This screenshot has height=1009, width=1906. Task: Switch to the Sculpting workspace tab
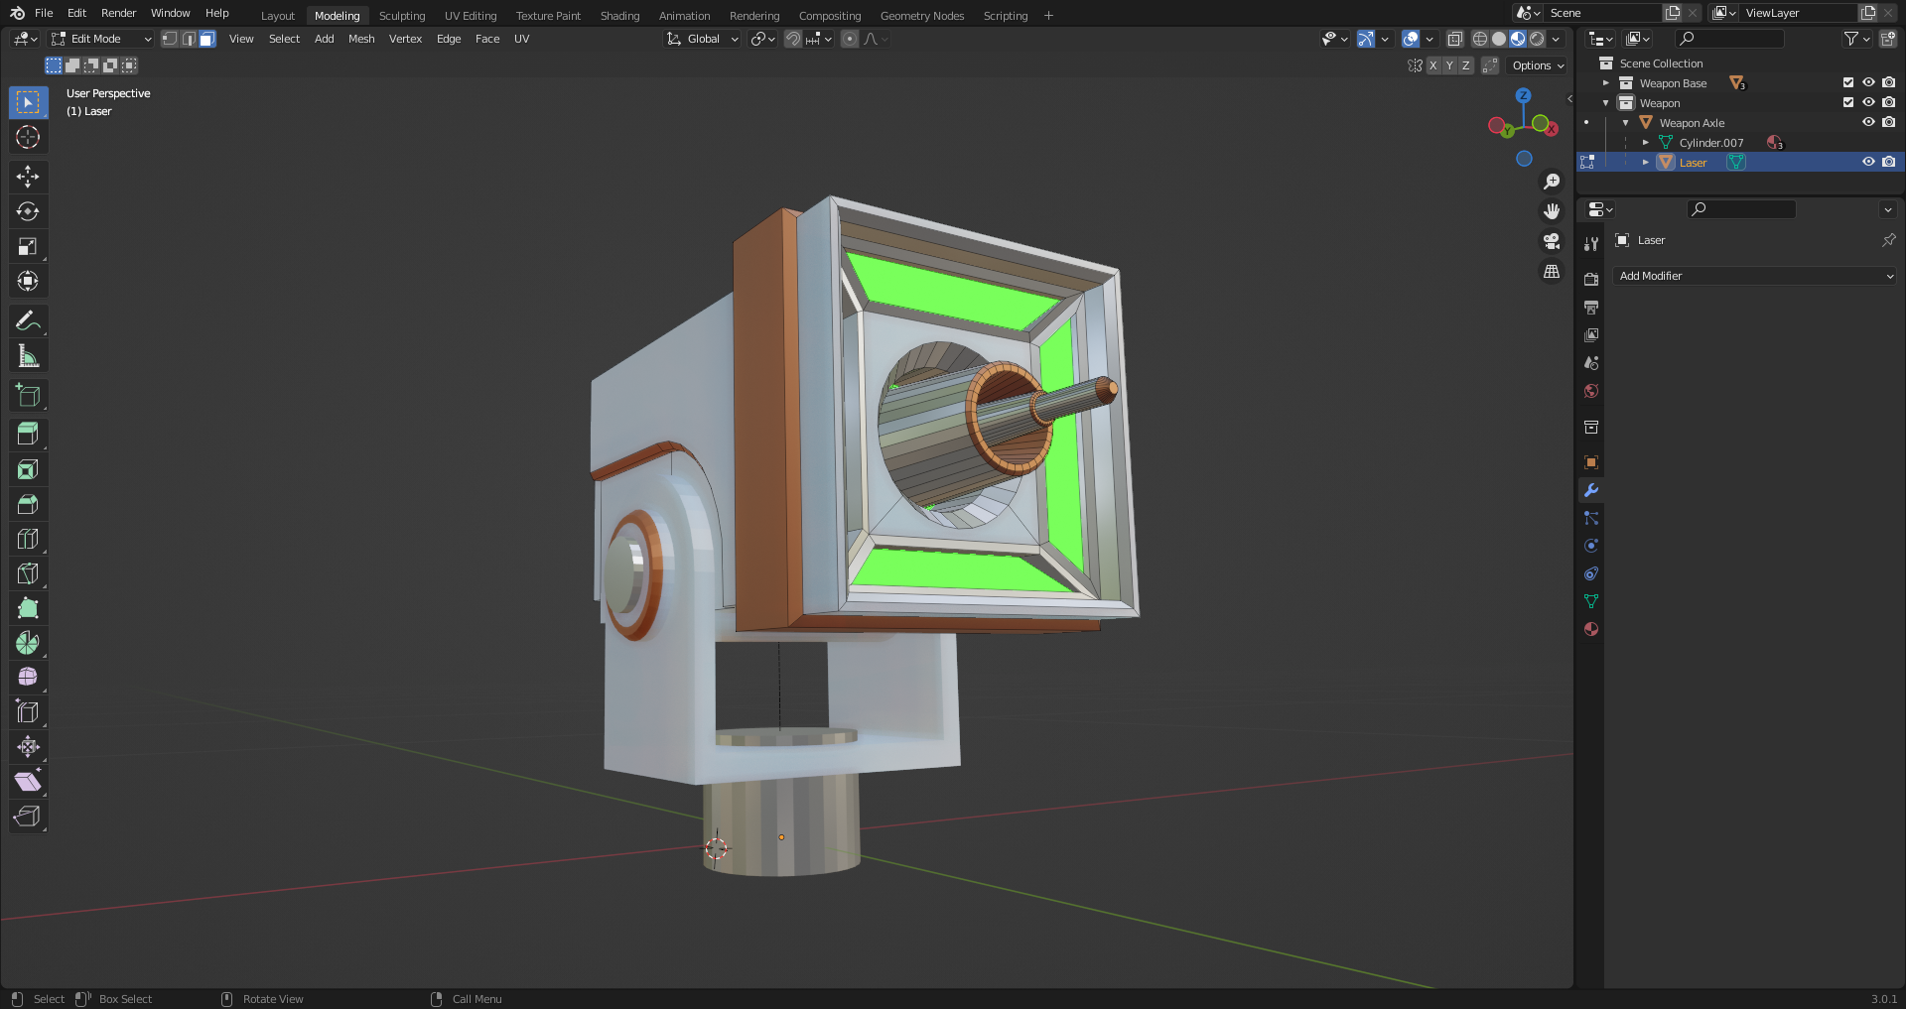click(401, 16)
